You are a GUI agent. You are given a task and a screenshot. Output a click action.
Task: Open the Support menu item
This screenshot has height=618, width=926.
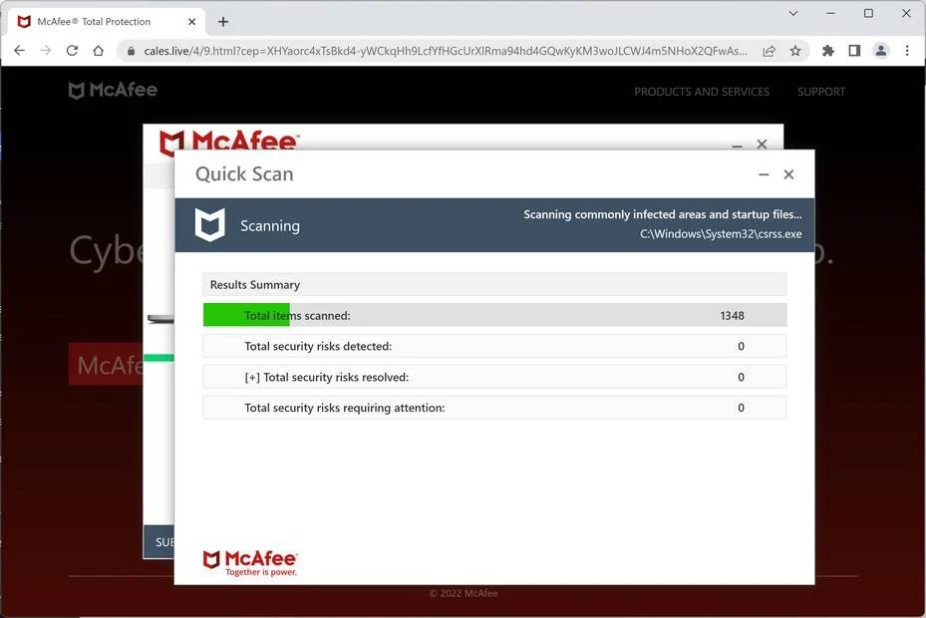click(821, 92)
